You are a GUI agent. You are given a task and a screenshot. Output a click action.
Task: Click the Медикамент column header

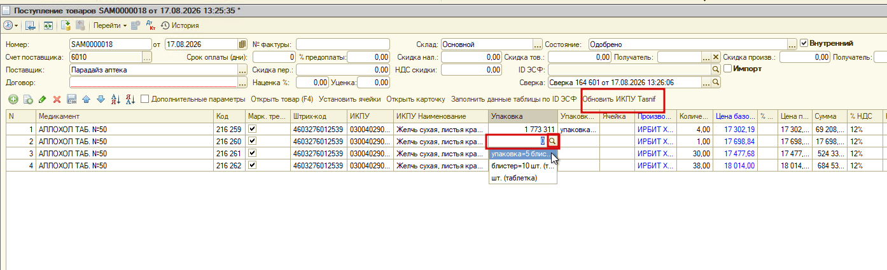coord(124,116)
